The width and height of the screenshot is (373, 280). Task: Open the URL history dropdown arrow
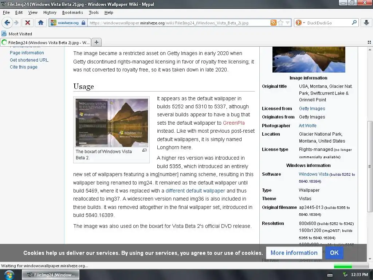point(288,23)
